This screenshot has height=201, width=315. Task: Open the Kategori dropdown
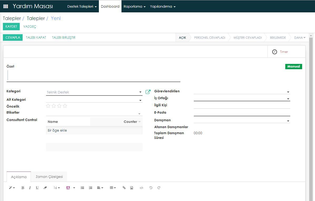(x=140, y=92)
